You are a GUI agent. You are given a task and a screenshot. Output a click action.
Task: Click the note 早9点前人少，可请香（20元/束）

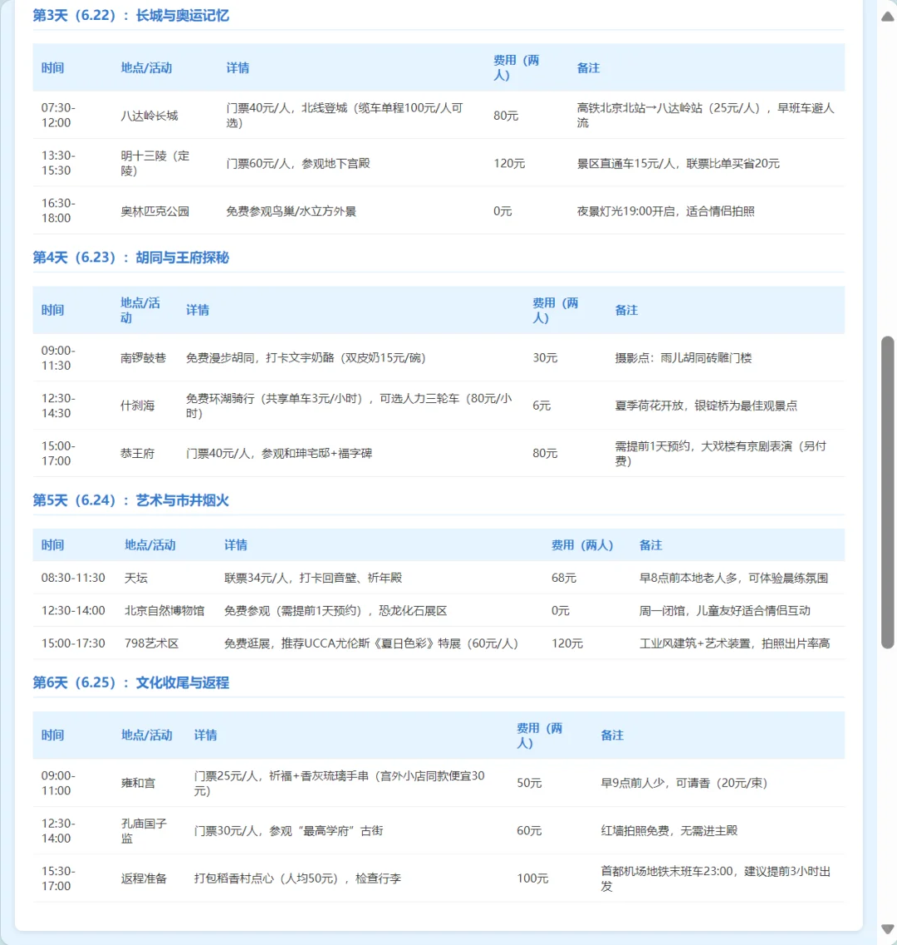click(684, 782)
